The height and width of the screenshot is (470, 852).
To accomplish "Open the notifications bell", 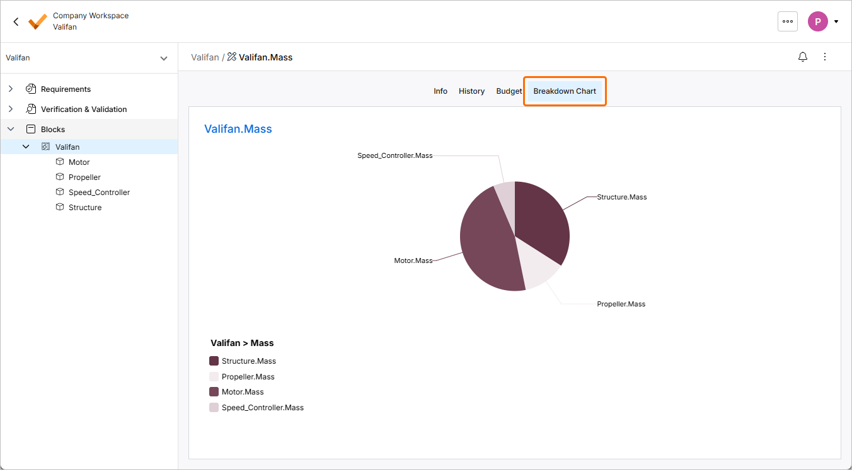I will 803,57.
